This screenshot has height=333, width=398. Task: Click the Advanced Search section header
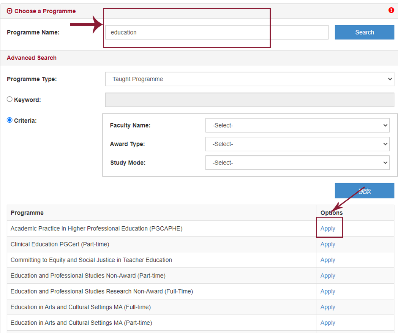point(32,58)
